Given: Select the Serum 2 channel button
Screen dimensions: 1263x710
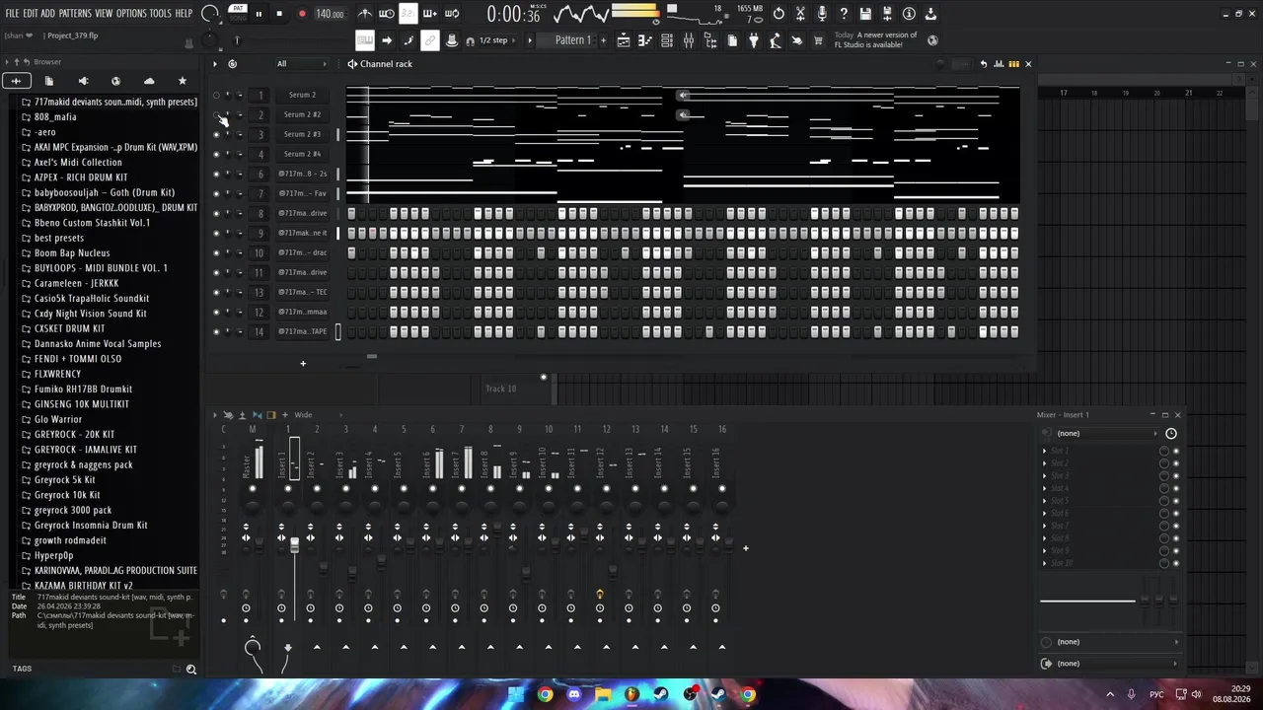Looking at the screenshot, I should coord(302,95).
